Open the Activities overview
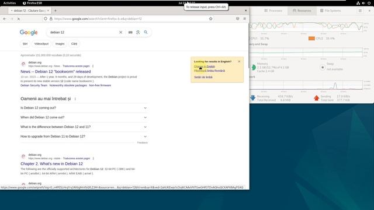Image resolution: width=374 pixels, height=210 pixels. tap(9, 3)
